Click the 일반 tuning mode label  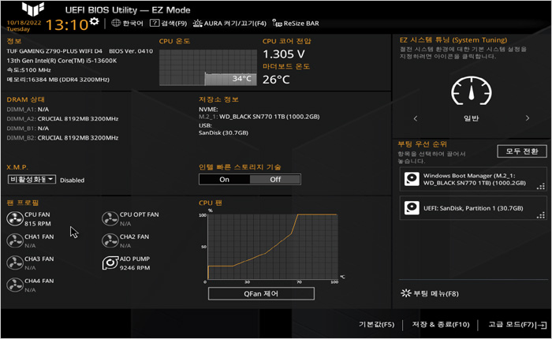coord(471,118)
